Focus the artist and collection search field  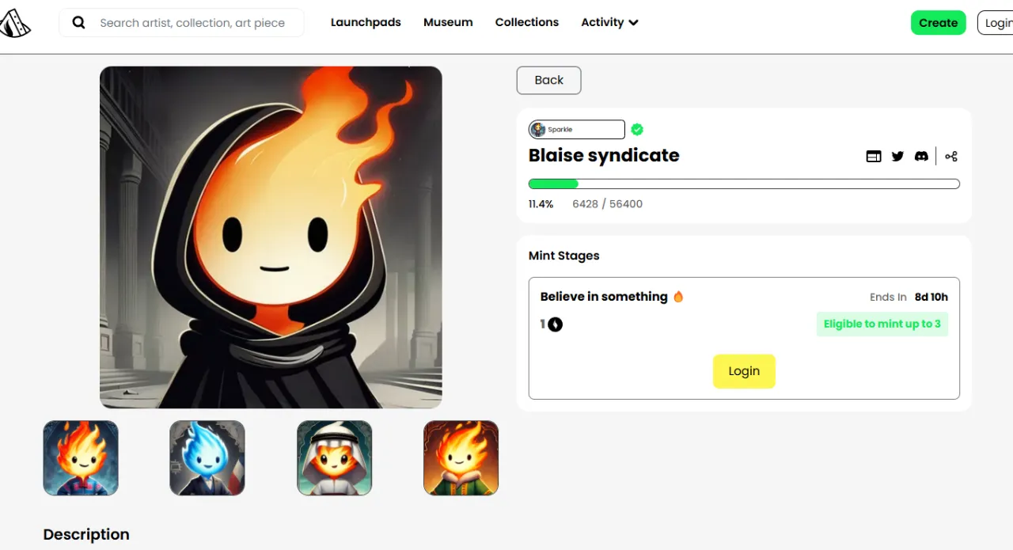(192, 23)
